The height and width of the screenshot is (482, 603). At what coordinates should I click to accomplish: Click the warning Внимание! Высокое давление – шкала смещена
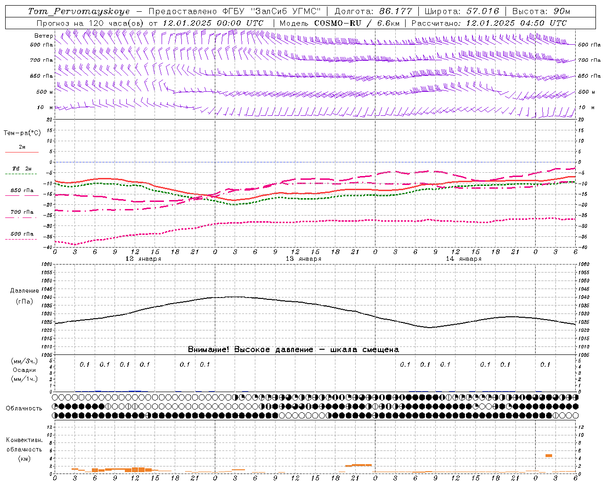click(293, 349)
